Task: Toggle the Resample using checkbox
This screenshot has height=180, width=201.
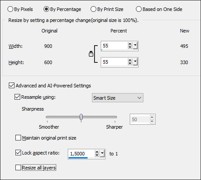Action: tap(17, 97)
